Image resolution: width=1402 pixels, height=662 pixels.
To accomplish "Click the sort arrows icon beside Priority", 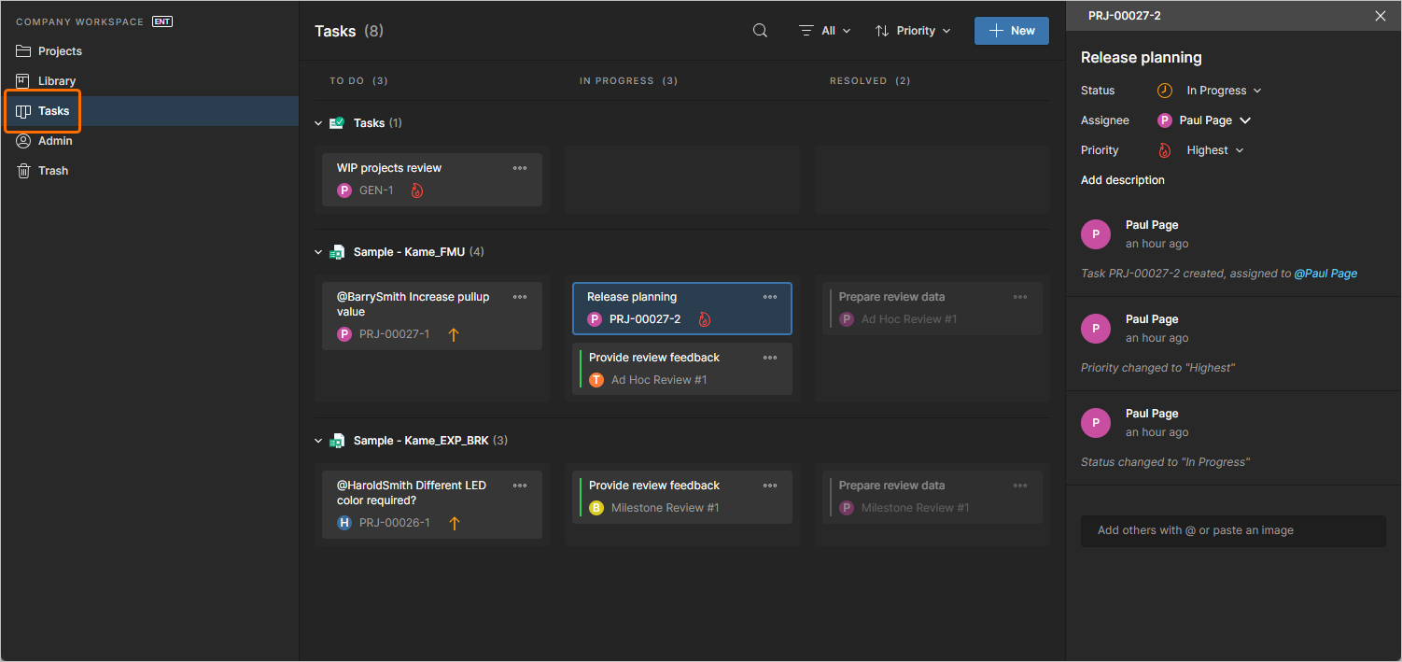I will (x=882, y=30).
